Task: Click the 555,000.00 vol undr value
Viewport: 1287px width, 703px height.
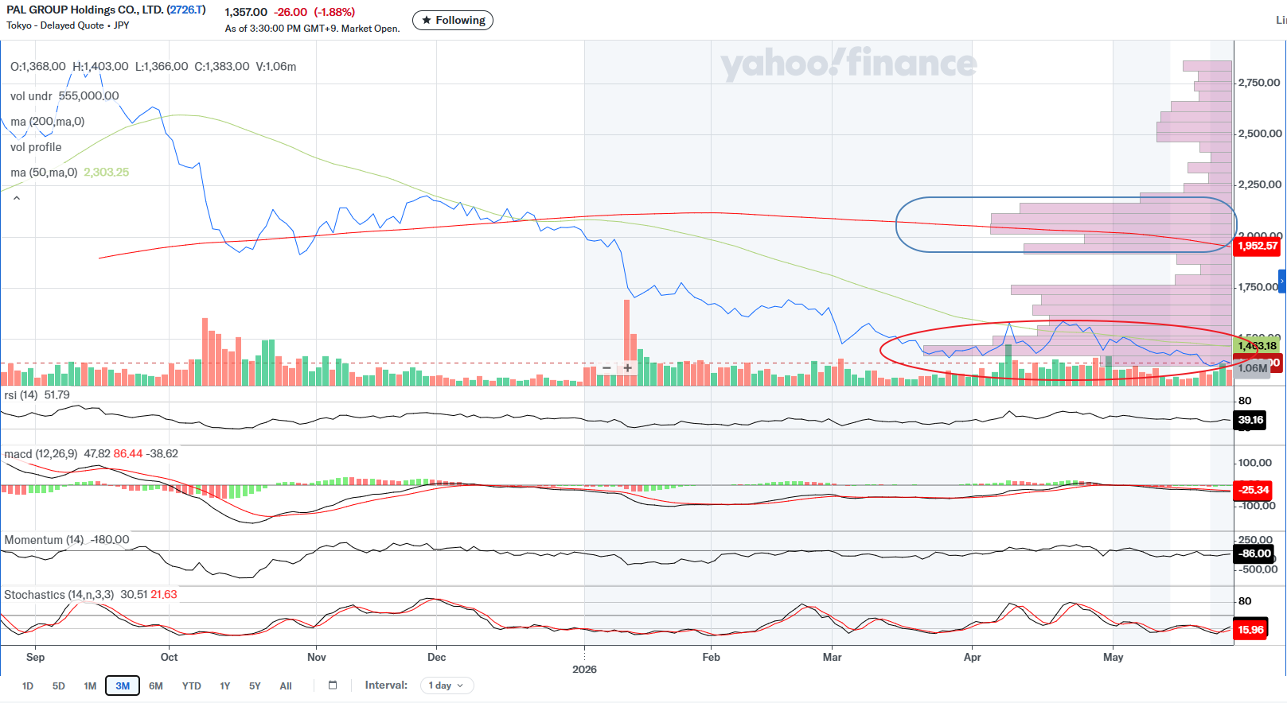Action: [89, 96]
